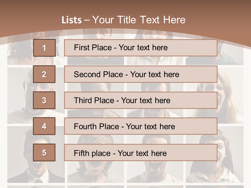This screenshot has height=188, width=251.
Task: Click the Fifth place text bar
Action: click(141, 152)
